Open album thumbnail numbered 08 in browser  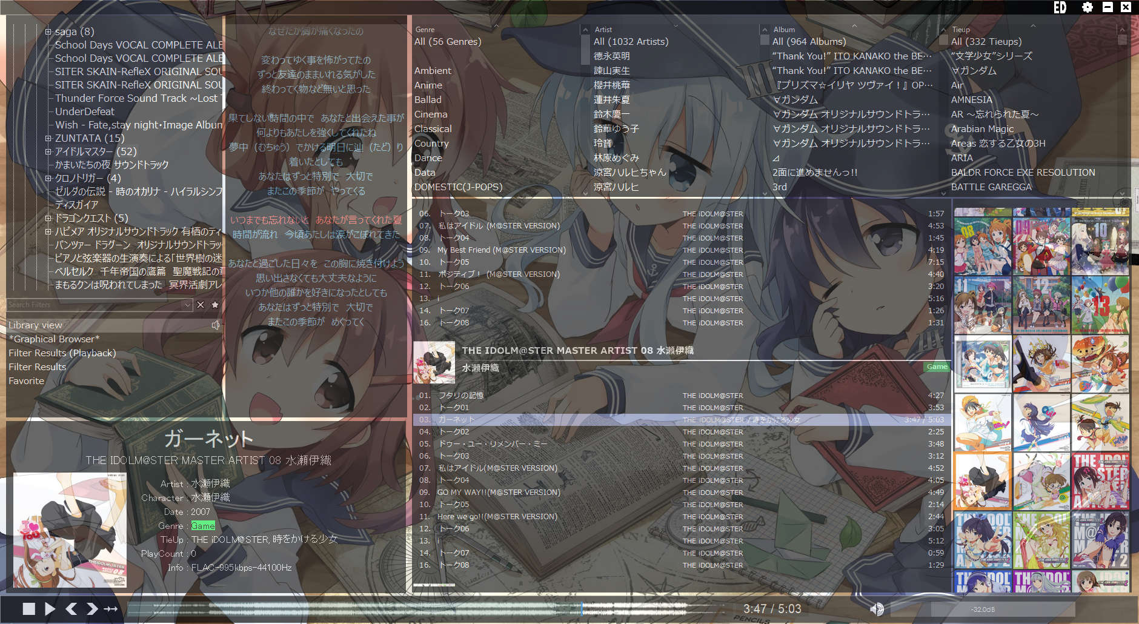point(983,246)
